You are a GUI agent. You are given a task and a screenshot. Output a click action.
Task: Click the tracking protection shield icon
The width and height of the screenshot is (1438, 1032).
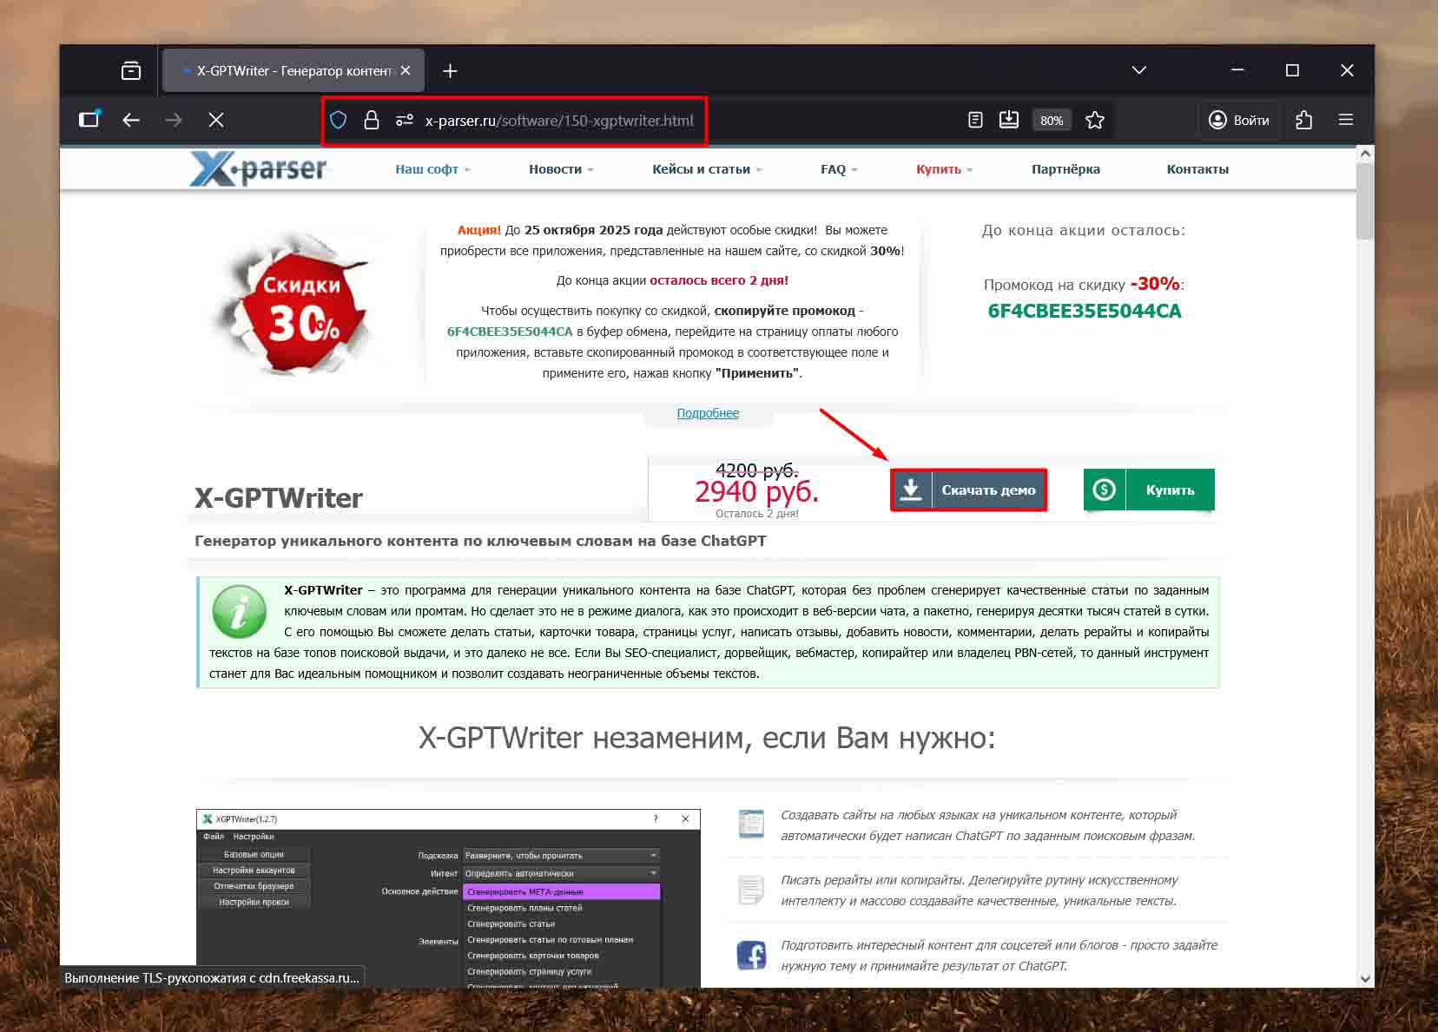[x=339, y=121]
